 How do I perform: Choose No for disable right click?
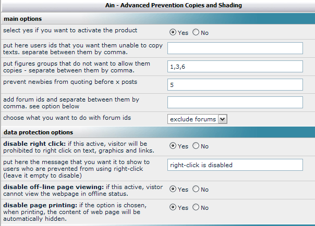196,146
